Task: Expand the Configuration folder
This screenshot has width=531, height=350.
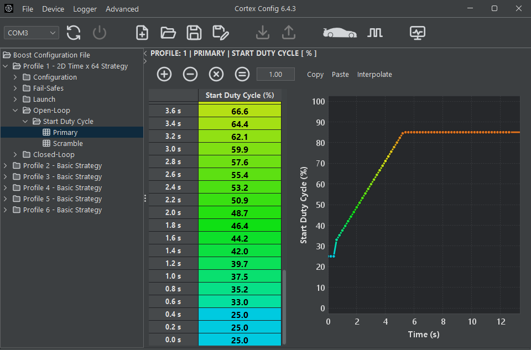Action: [x=15, y=77]
